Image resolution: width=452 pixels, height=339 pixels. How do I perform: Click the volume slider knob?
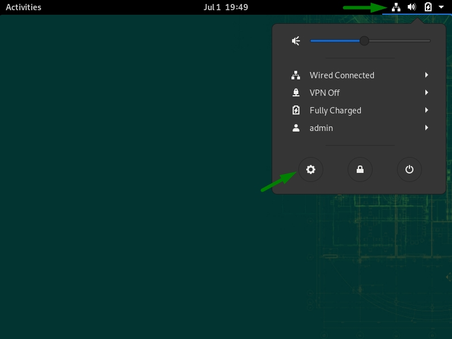364,41
